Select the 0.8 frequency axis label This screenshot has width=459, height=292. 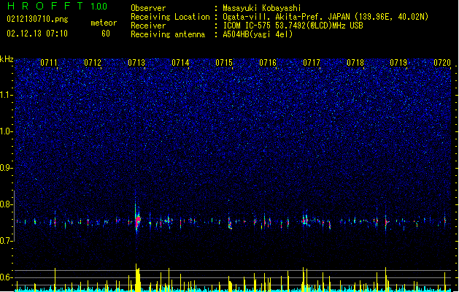tap(6, 204)
